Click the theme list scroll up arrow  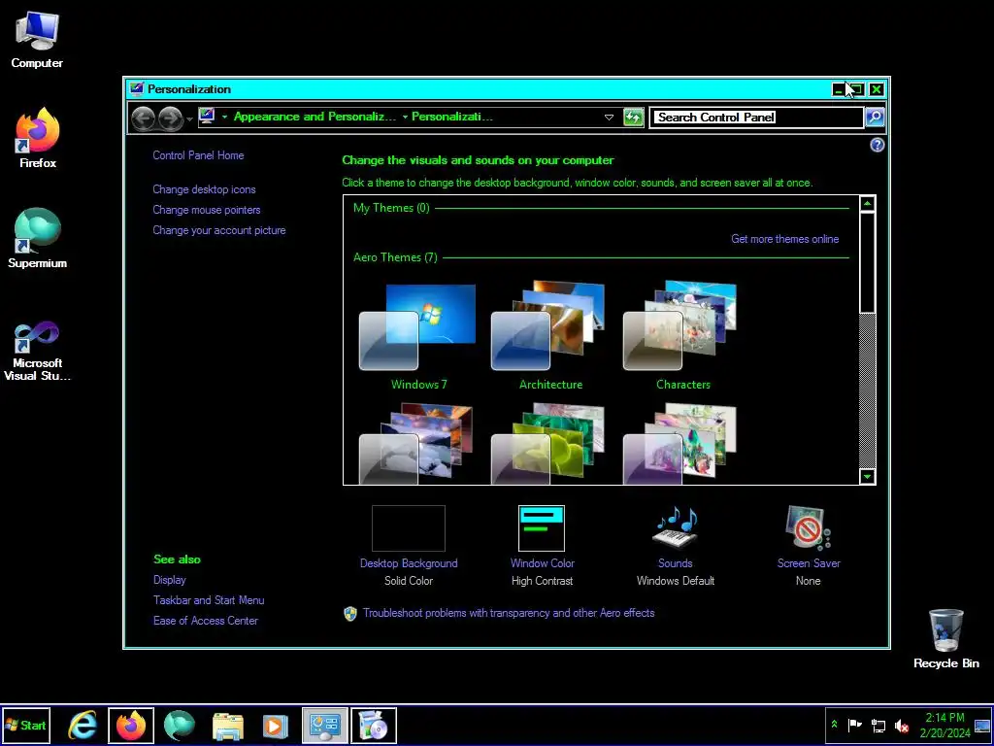click(x=867, y=204)
